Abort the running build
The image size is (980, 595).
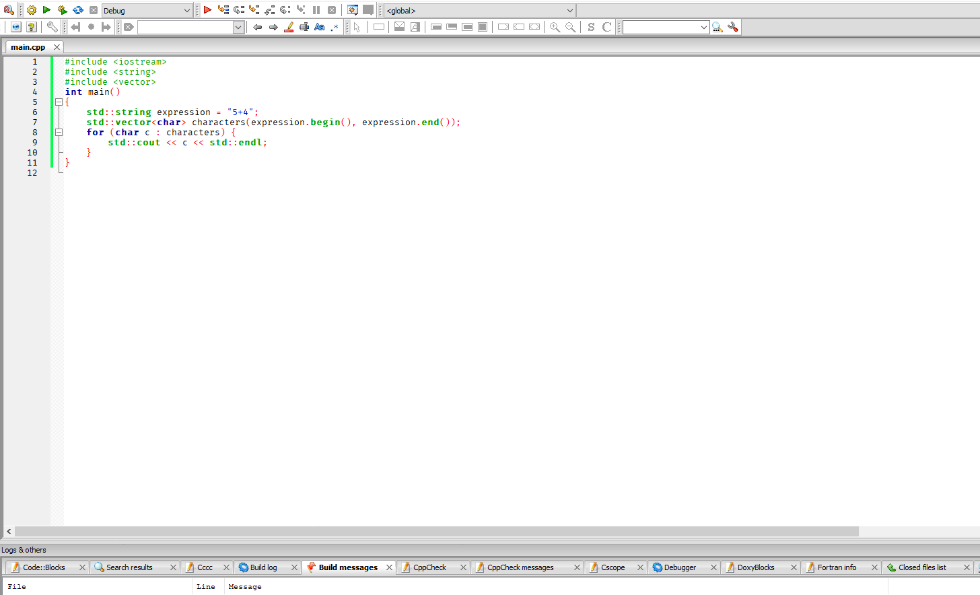pos(93,10)
